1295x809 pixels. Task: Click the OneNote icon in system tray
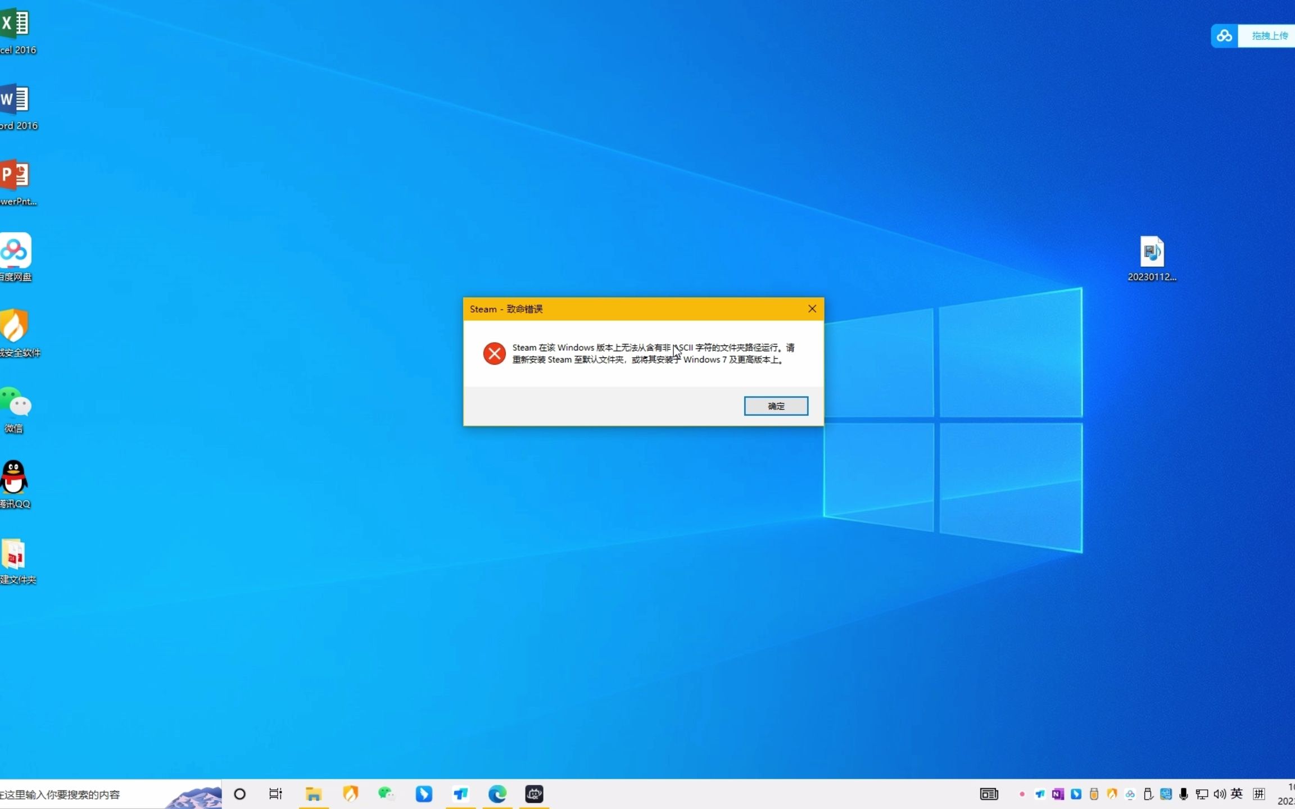pos(1058,794)
